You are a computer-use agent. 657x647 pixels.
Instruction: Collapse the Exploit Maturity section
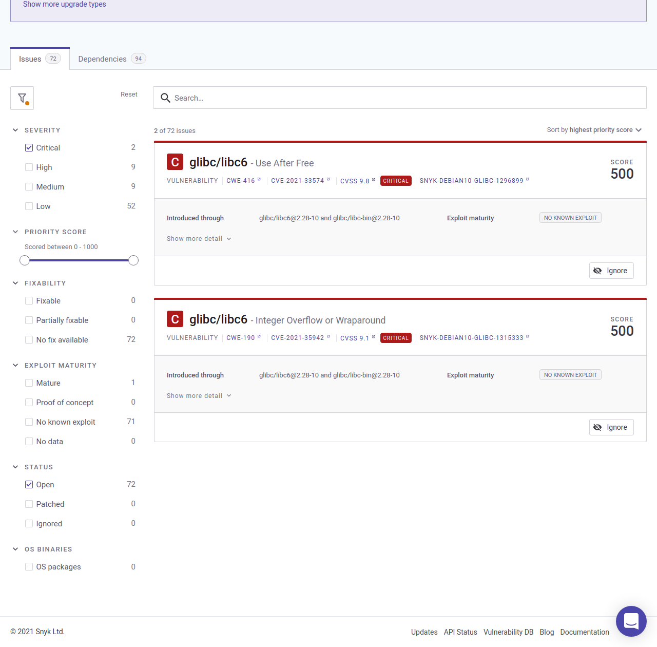tap(15, 366)
